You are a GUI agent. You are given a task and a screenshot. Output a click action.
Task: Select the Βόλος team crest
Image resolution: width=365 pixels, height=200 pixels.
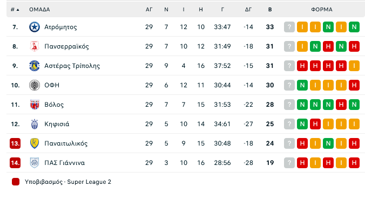[x=35, y=105]
